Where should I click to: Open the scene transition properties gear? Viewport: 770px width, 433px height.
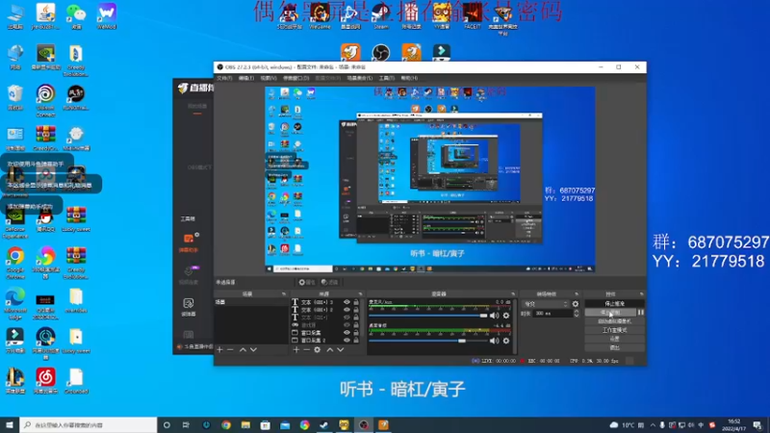tap(576, 304)
